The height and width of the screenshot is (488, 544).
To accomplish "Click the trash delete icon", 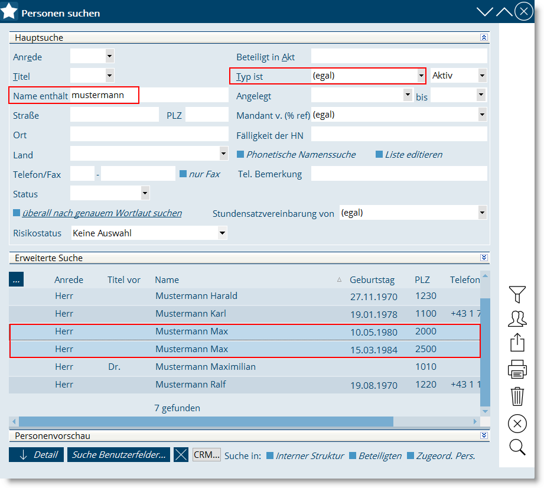I will tap(517, 396).
